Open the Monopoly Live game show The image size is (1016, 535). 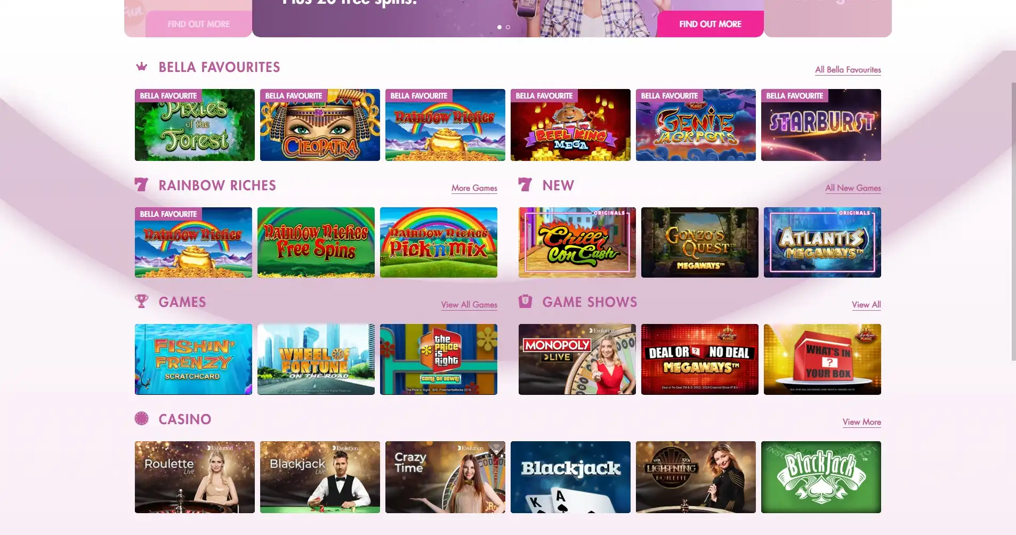coord(577,359)
